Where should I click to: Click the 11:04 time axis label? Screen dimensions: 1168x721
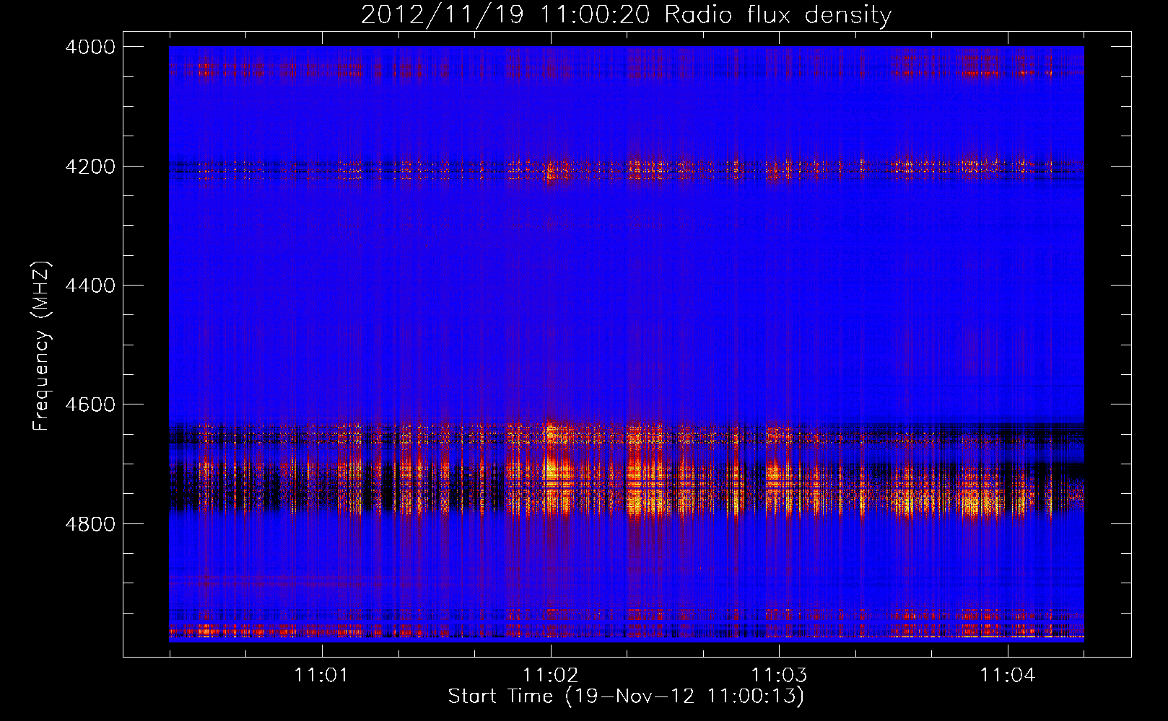point(1008,676)
